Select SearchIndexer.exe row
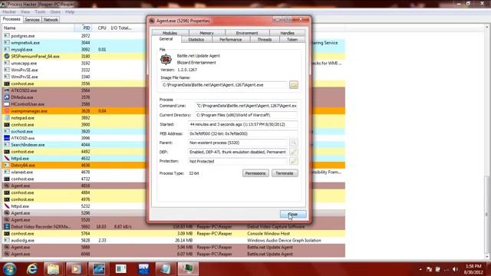Viewport: 491px width, 276px height. coord(173,145)
